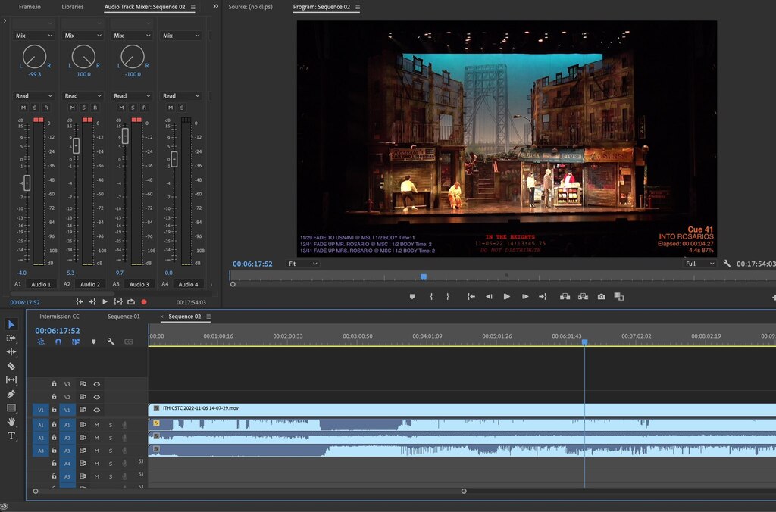Viewport: 776px width, 512px height.
Task: Go to Out point in Program monitor
Action: pyautogui.click(x=543, y=297)
